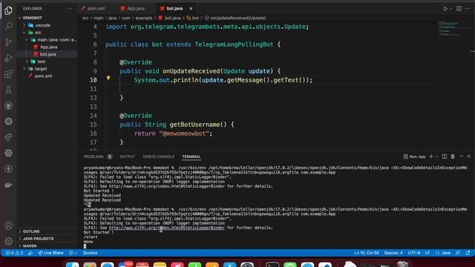This screenshot has height=267, width=475.
Task: Open the Testing flask view
Action: coord(8,90)
